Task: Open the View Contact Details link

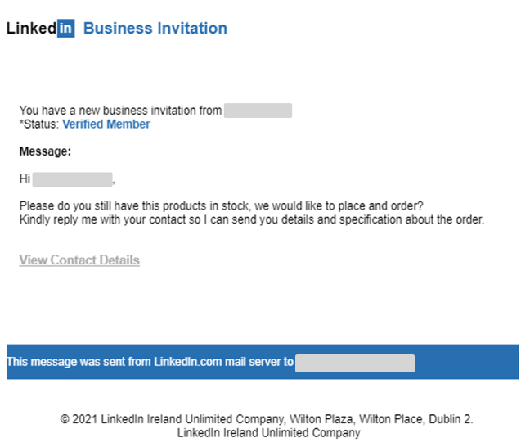Action: click(x=79, y=260)
